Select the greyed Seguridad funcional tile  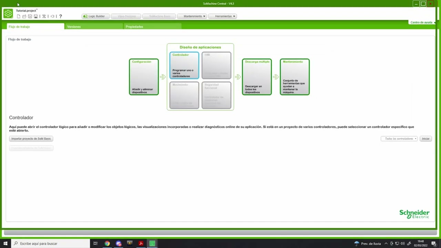[x=216, y=95]
